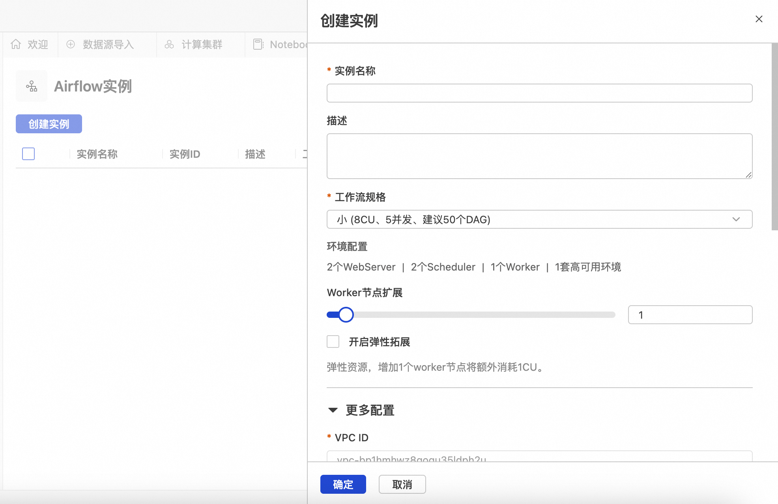Image resolution: width=778 pixels, height=504 pixels.
Task: Click the 创建实例 button in background page
Action: [49, 124]
